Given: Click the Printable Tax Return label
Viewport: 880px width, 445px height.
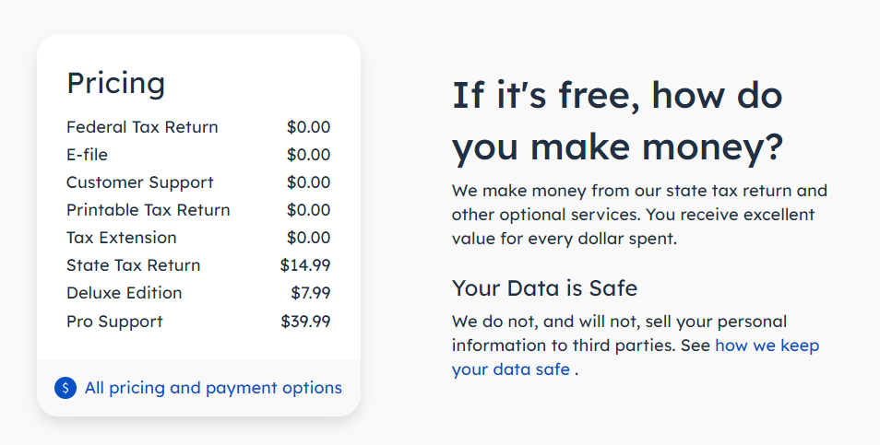Looking at the screenshot, I should pyautogui.click(x=149, y=210).
